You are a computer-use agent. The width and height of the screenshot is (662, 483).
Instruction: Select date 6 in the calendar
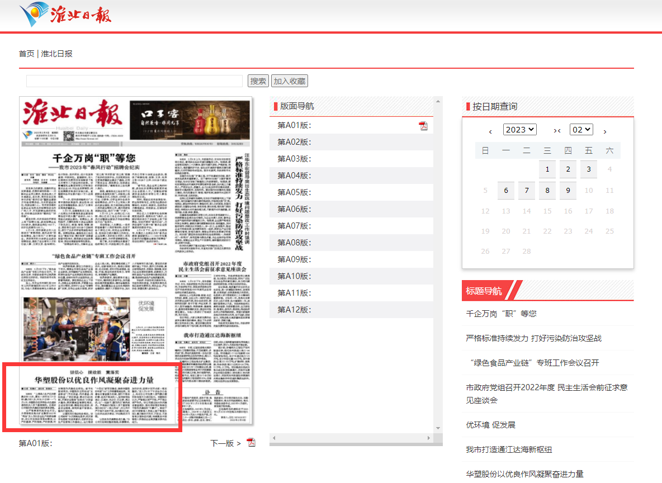506,191
